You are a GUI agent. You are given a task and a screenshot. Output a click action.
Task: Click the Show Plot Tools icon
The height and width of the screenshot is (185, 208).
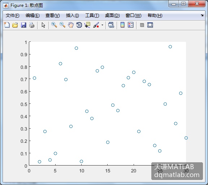150,25
